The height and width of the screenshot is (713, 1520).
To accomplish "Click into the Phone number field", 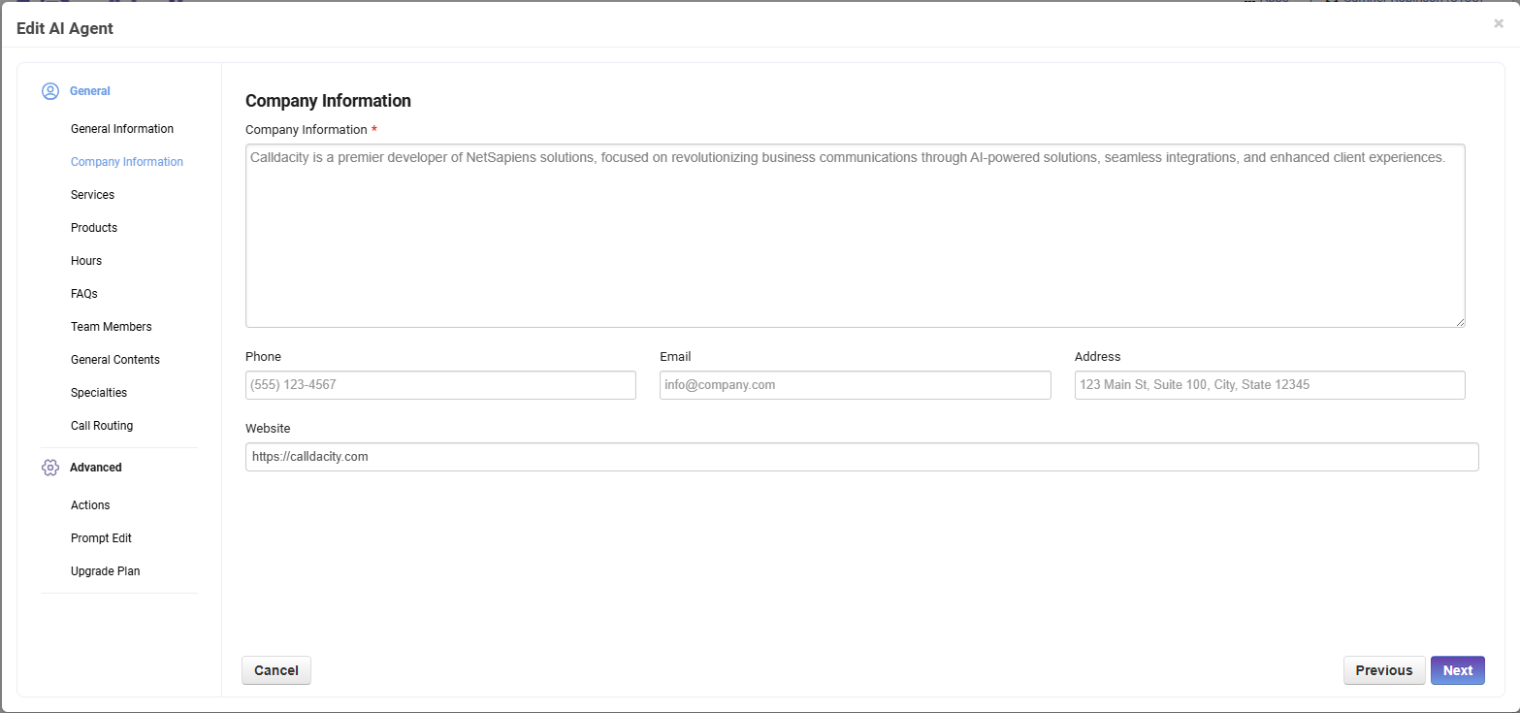I will pyautogui.click(x=440, y=385).
